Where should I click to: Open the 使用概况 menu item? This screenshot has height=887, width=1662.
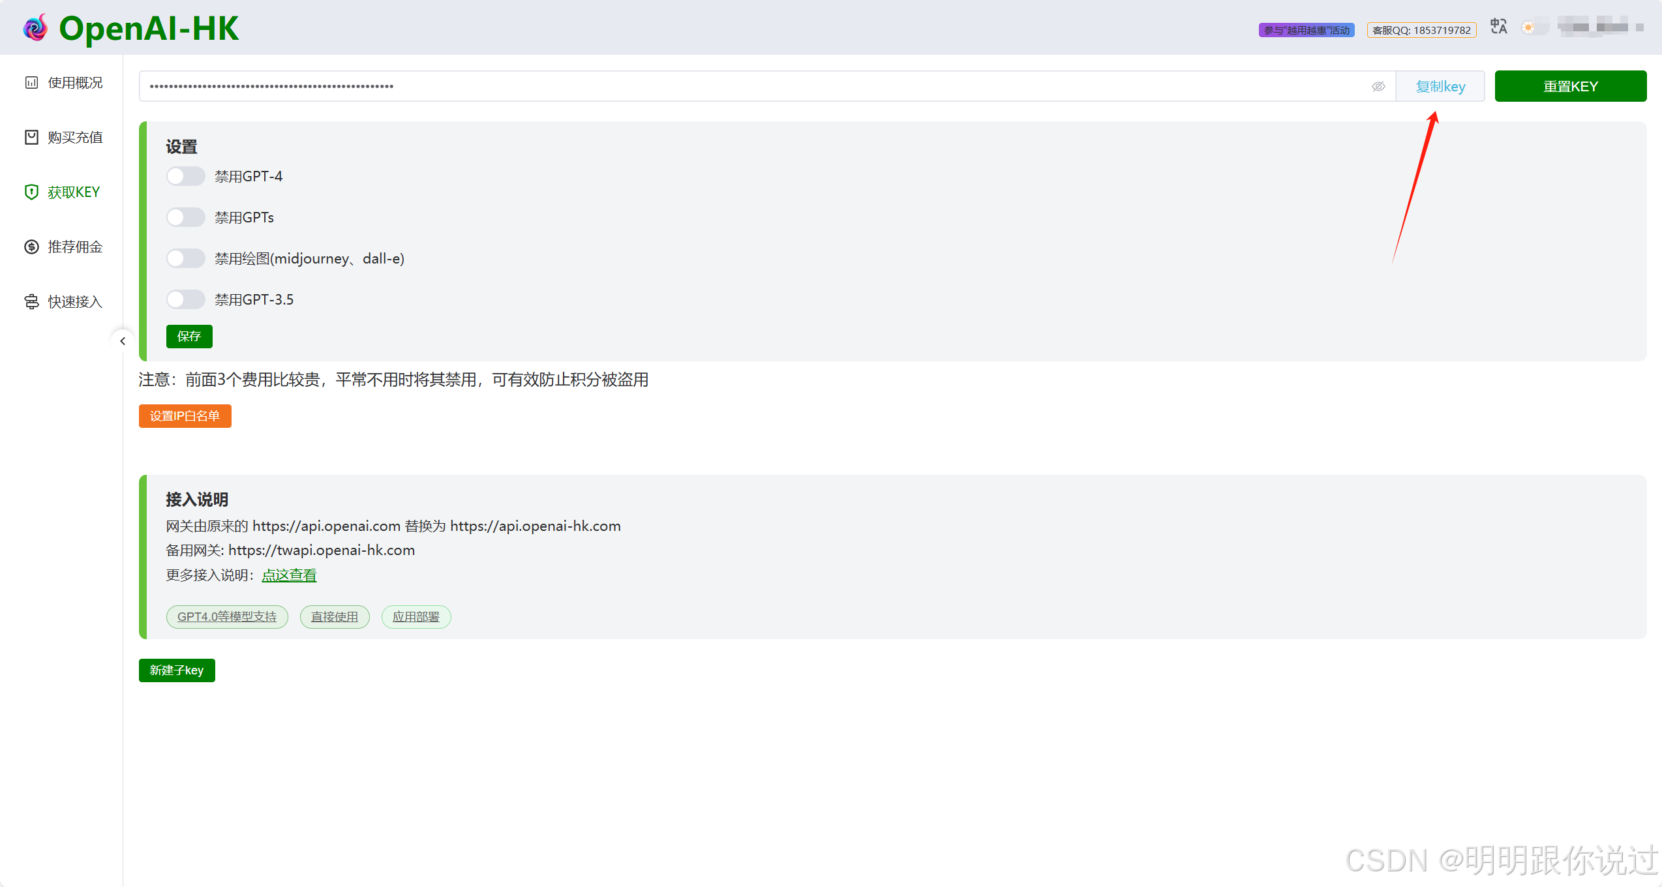click(x=75, y=83)
